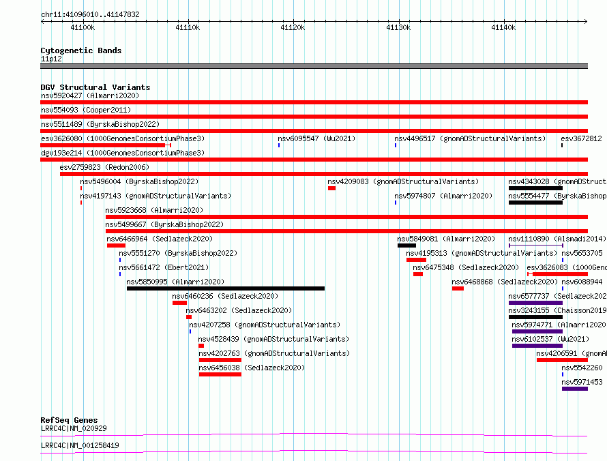The width and height of the screenshot is (607, 461).
Task: Select red bar under nsv6475348
Action: [x=418, y=274]
